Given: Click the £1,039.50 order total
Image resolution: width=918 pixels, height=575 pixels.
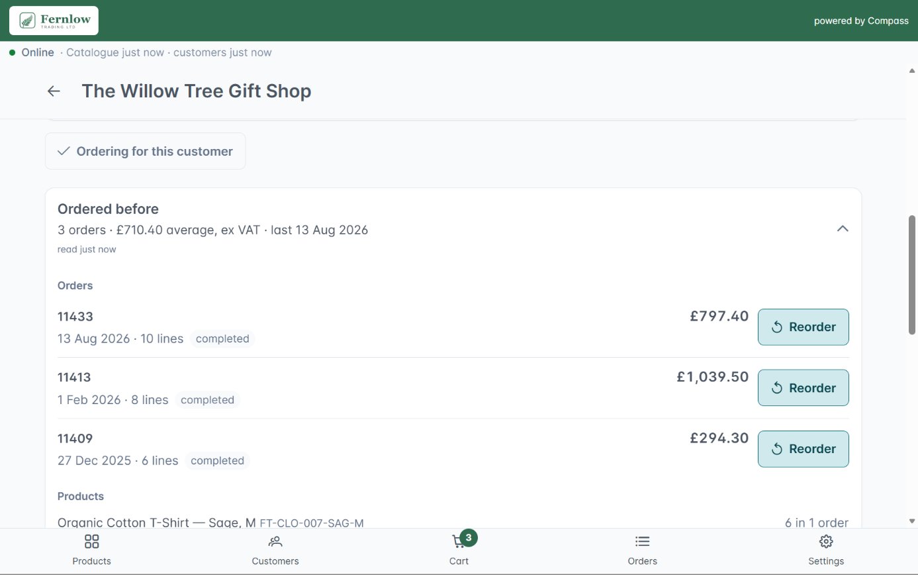Looking at the screenshot, I should click(713, 377).
